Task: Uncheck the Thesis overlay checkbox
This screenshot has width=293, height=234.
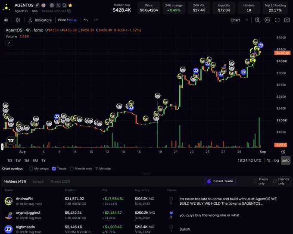Action: pos(54,168)
